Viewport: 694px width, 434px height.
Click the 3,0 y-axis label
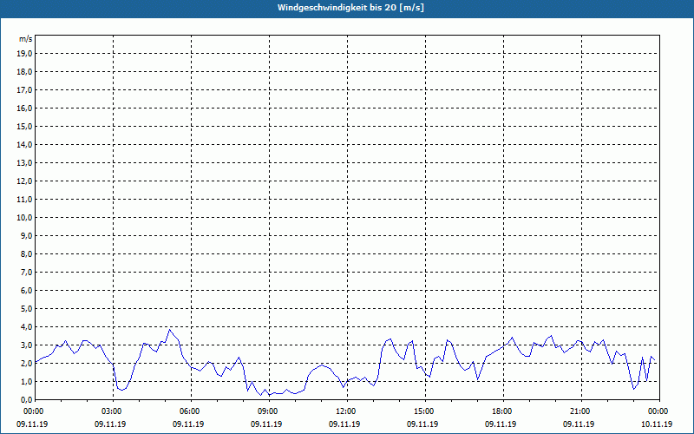29,345
